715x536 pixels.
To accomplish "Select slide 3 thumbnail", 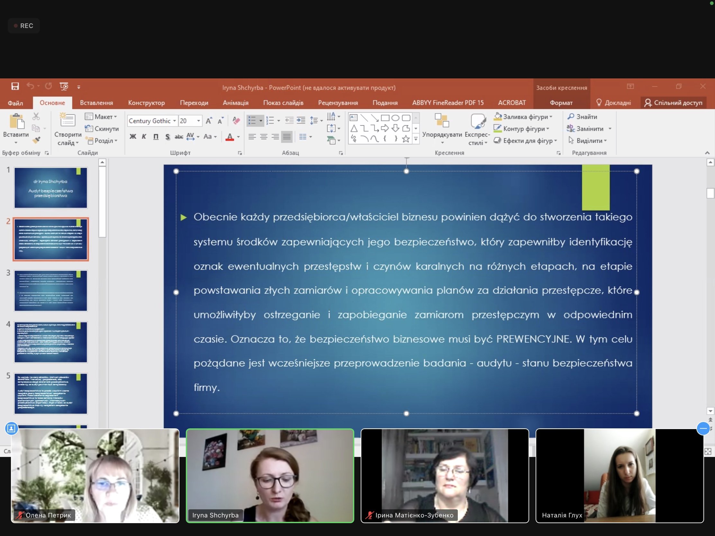I will 51,291.
